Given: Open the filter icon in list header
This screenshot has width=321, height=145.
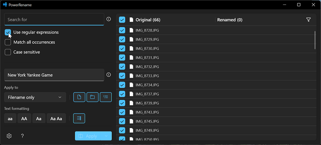Looking at the screenshot, I should point(309,20).
